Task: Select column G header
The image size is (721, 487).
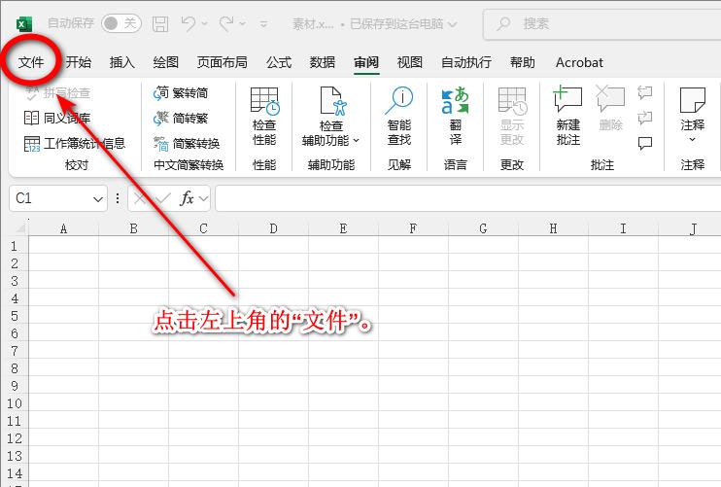Action: pos(483,228)
